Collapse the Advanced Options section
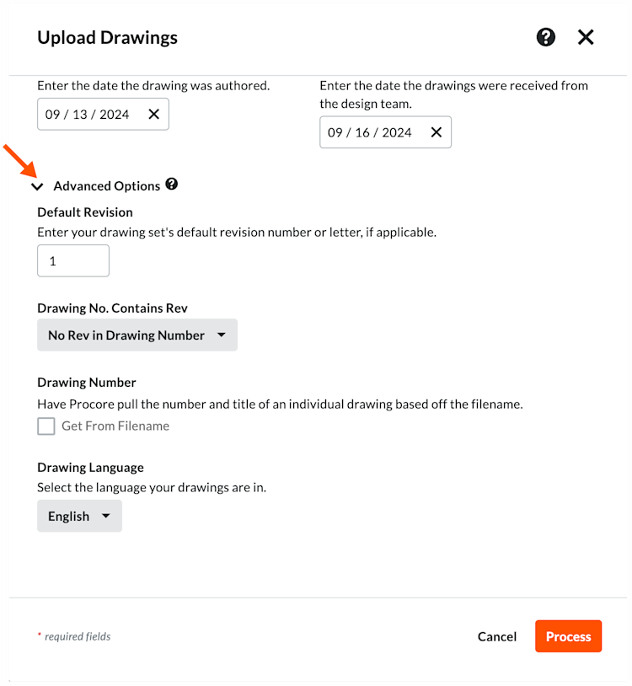Screen dimensions: 632x686 [38, 187]
